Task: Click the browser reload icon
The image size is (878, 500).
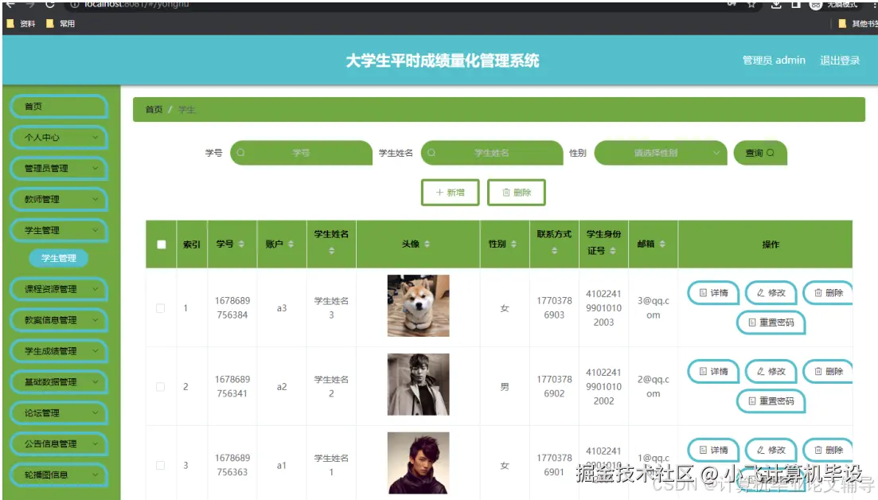Action: point(50,4)
